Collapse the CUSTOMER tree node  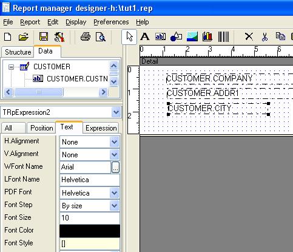click(12, 67)
